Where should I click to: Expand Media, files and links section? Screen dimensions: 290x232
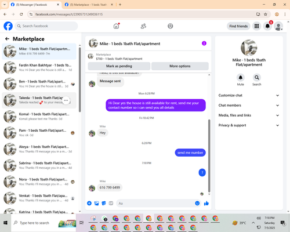[249, 115]
